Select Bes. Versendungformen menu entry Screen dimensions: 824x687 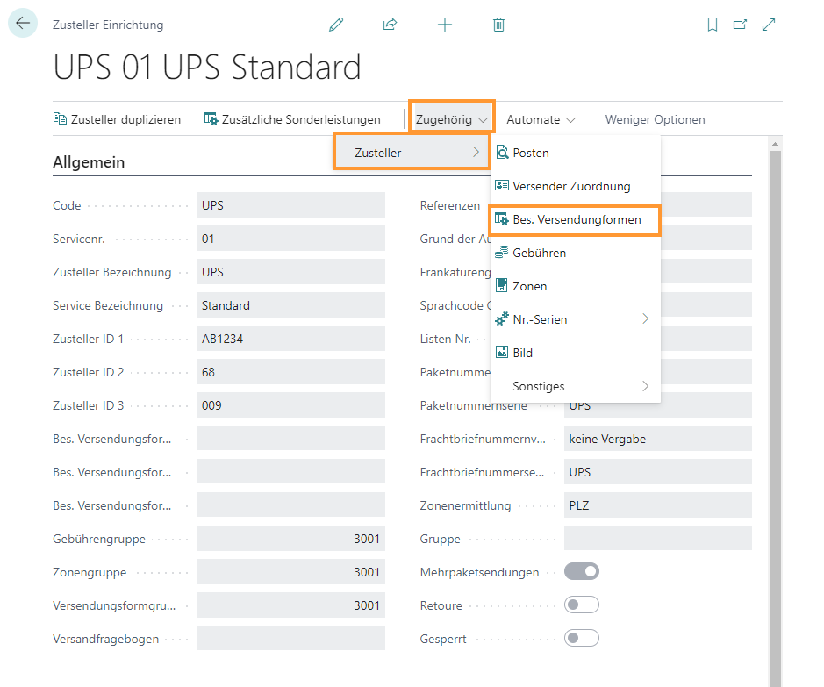[575, 219]
